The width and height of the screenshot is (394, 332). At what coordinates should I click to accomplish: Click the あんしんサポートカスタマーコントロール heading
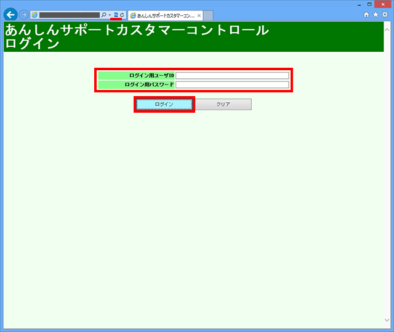[137, 30]
